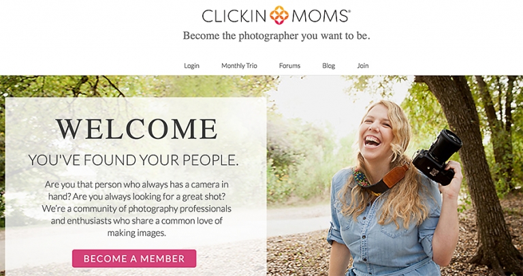Click the community description paragraph
Image resolution: width=523 pixels, height=276 pixels.
click(136, 209)
